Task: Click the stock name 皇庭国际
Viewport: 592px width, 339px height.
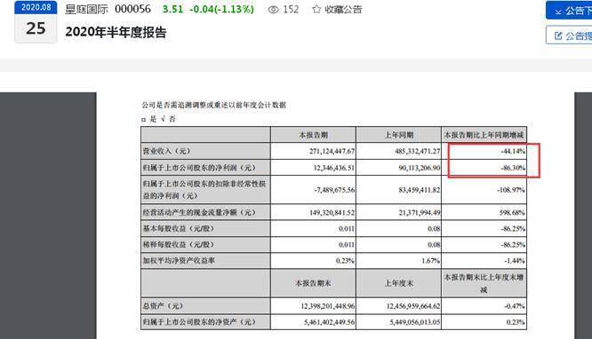Action: pyautogui.click(x=86, y=10)
